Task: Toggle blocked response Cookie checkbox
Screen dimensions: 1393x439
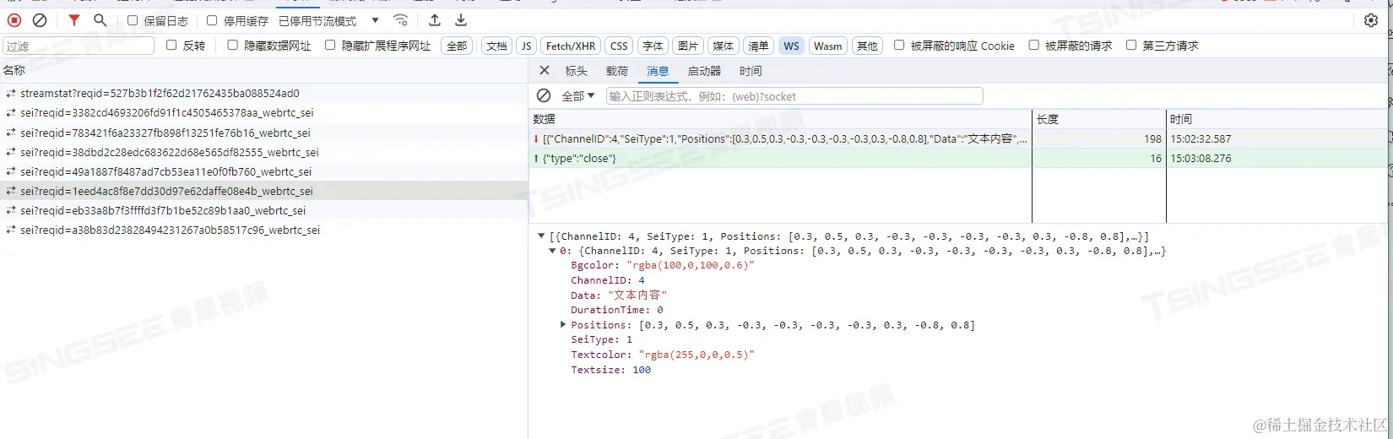Action: click(899, 46)
